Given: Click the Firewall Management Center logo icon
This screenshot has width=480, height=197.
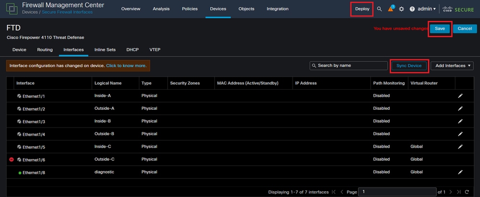Looking at the screenshot, I should tap(12, 9).
